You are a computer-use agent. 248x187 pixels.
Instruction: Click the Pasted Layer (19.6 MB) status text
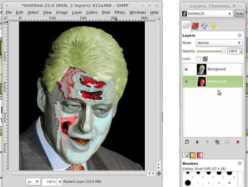coord(82,182)
